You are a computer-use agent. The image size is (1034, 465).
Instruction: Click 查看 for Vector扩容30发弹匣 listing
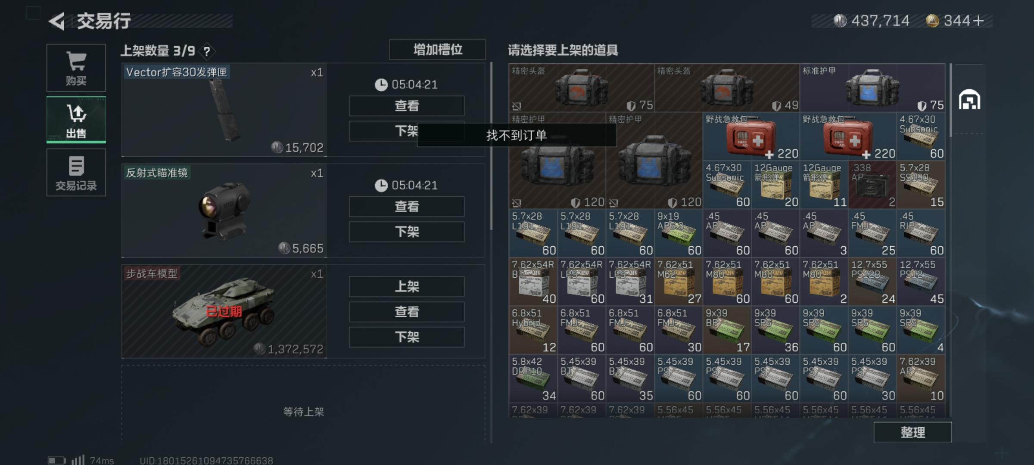point(407,105)
